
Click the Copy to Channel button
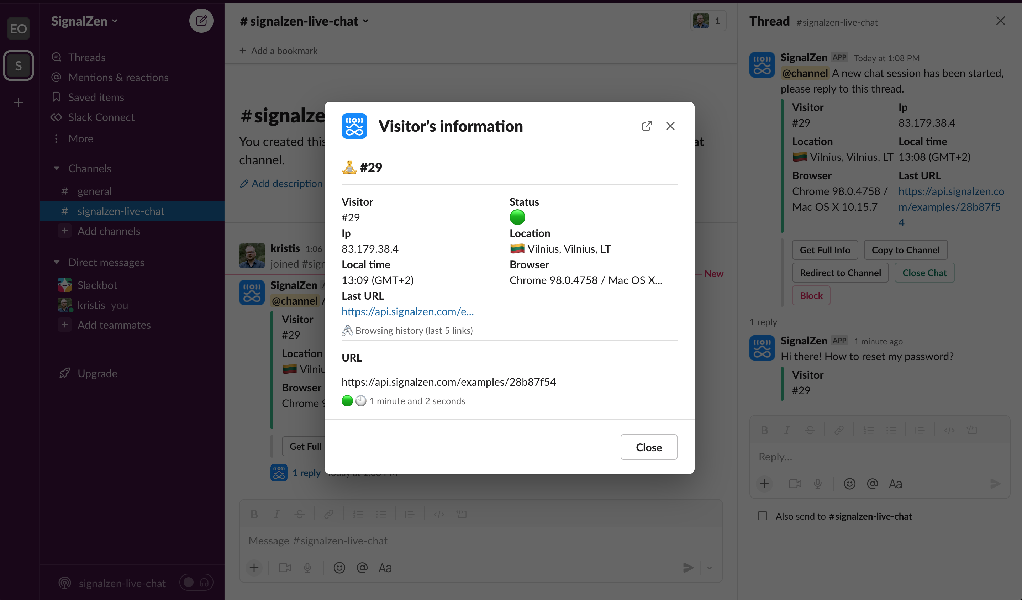pyautogui.click(x=906, y=250)
